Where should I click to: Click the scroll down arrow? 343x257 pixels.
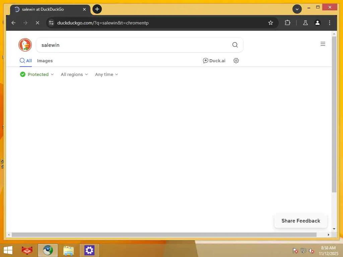click(334, 229)
